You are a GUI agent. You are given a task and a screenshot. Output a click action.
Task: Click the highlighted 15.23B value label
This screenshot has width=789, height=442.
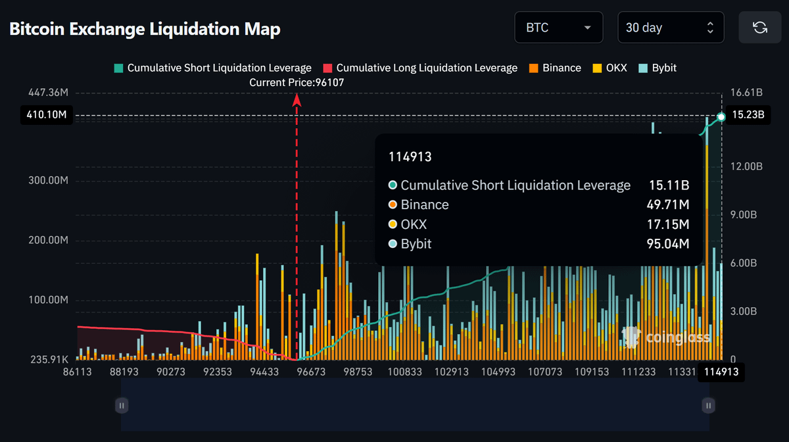point(748,114)
